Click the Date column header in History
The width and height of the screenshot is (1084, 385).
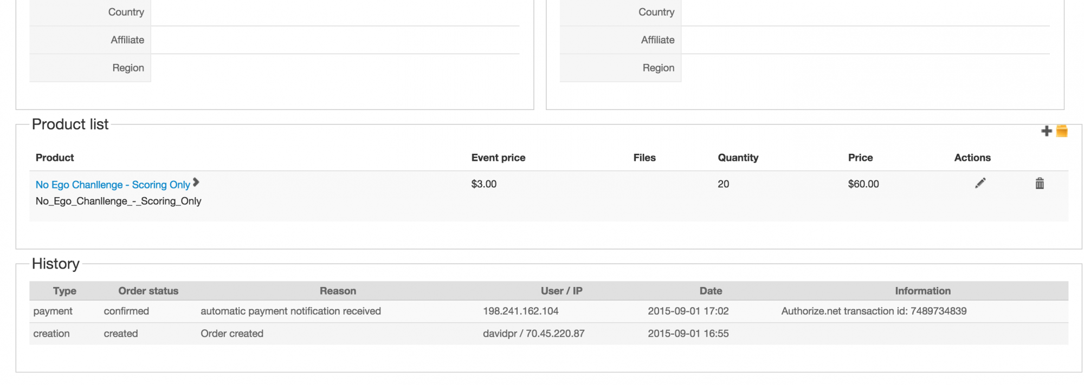[x=711, y=291]
